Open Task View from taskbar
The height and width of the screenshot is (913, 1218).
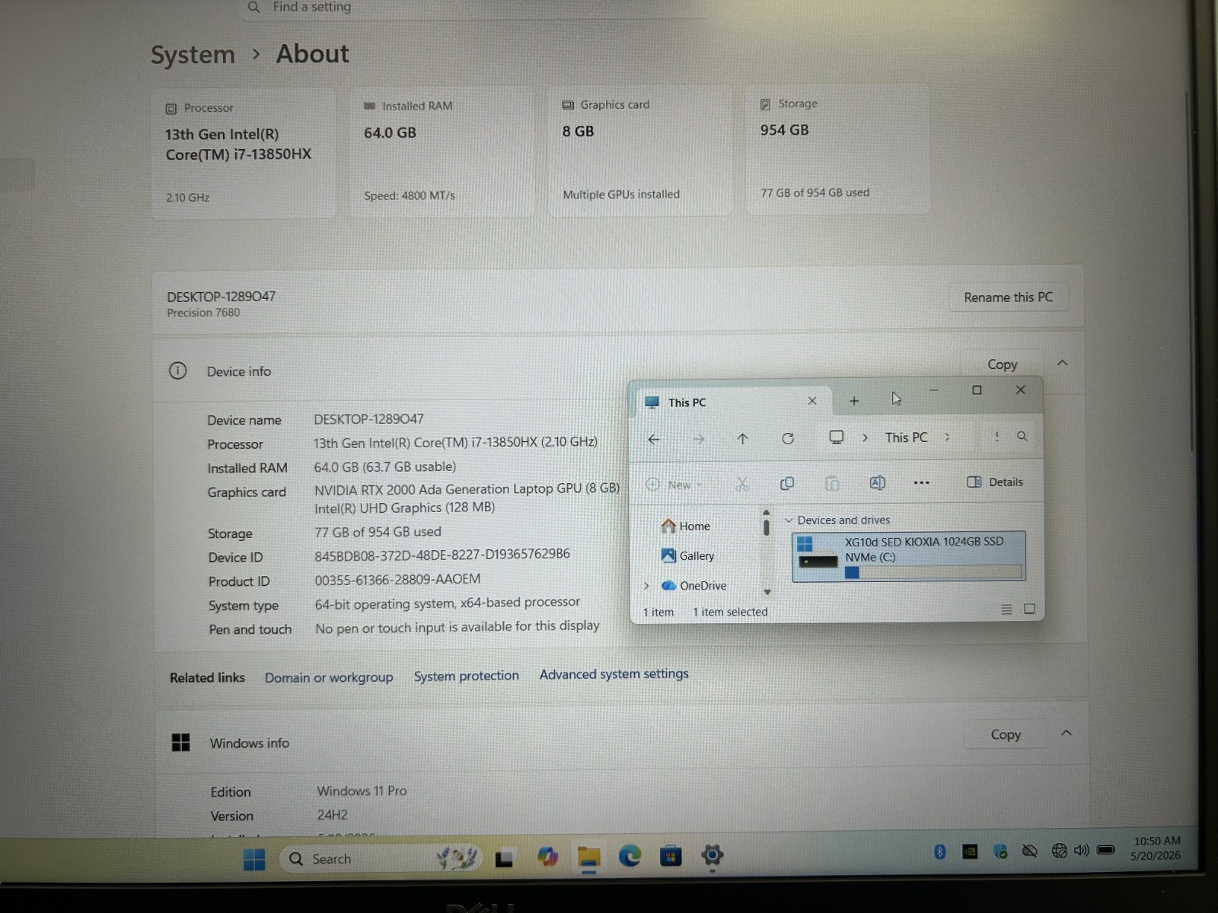(504, 858)
